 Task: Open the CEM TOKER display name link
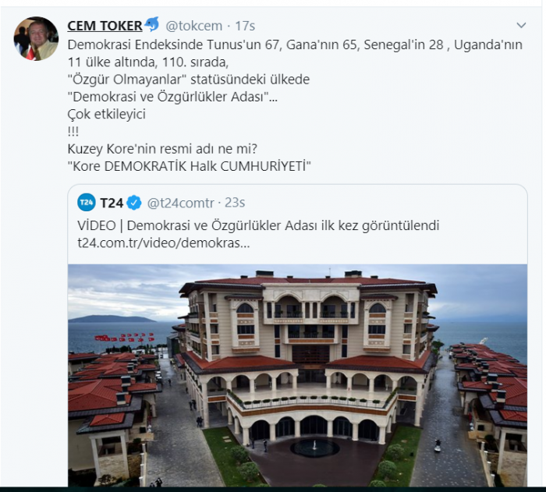105,26
